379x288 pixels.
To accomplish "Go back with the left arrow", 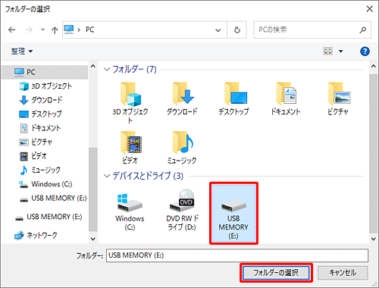I will (12, 30).
